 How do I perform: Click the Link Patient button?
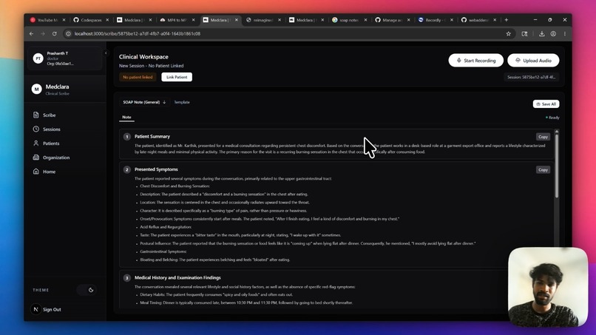click(x=177, y=77)
